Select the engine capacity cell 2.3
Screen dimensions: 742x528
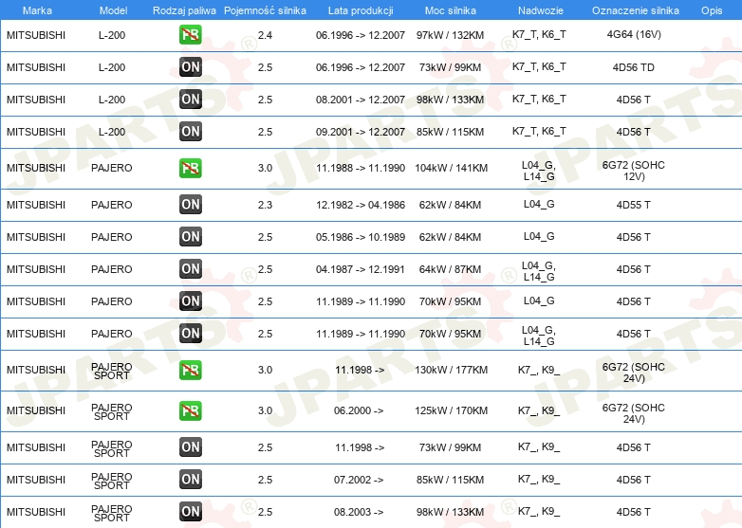265,205
